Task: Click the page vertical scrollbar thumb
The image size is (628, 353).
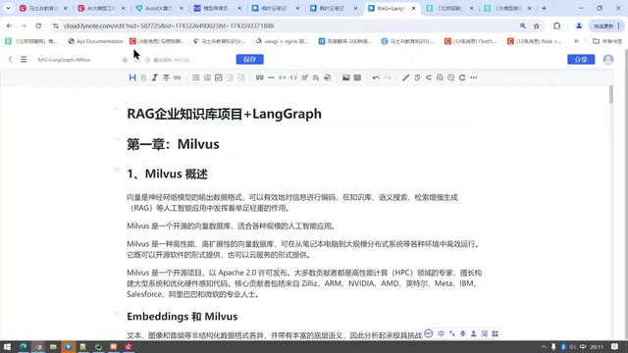Action: [x=610, y=94]
